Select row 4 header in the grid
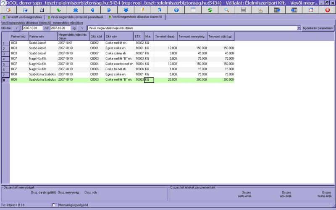 pyautogui.click(x=5, y=59)
